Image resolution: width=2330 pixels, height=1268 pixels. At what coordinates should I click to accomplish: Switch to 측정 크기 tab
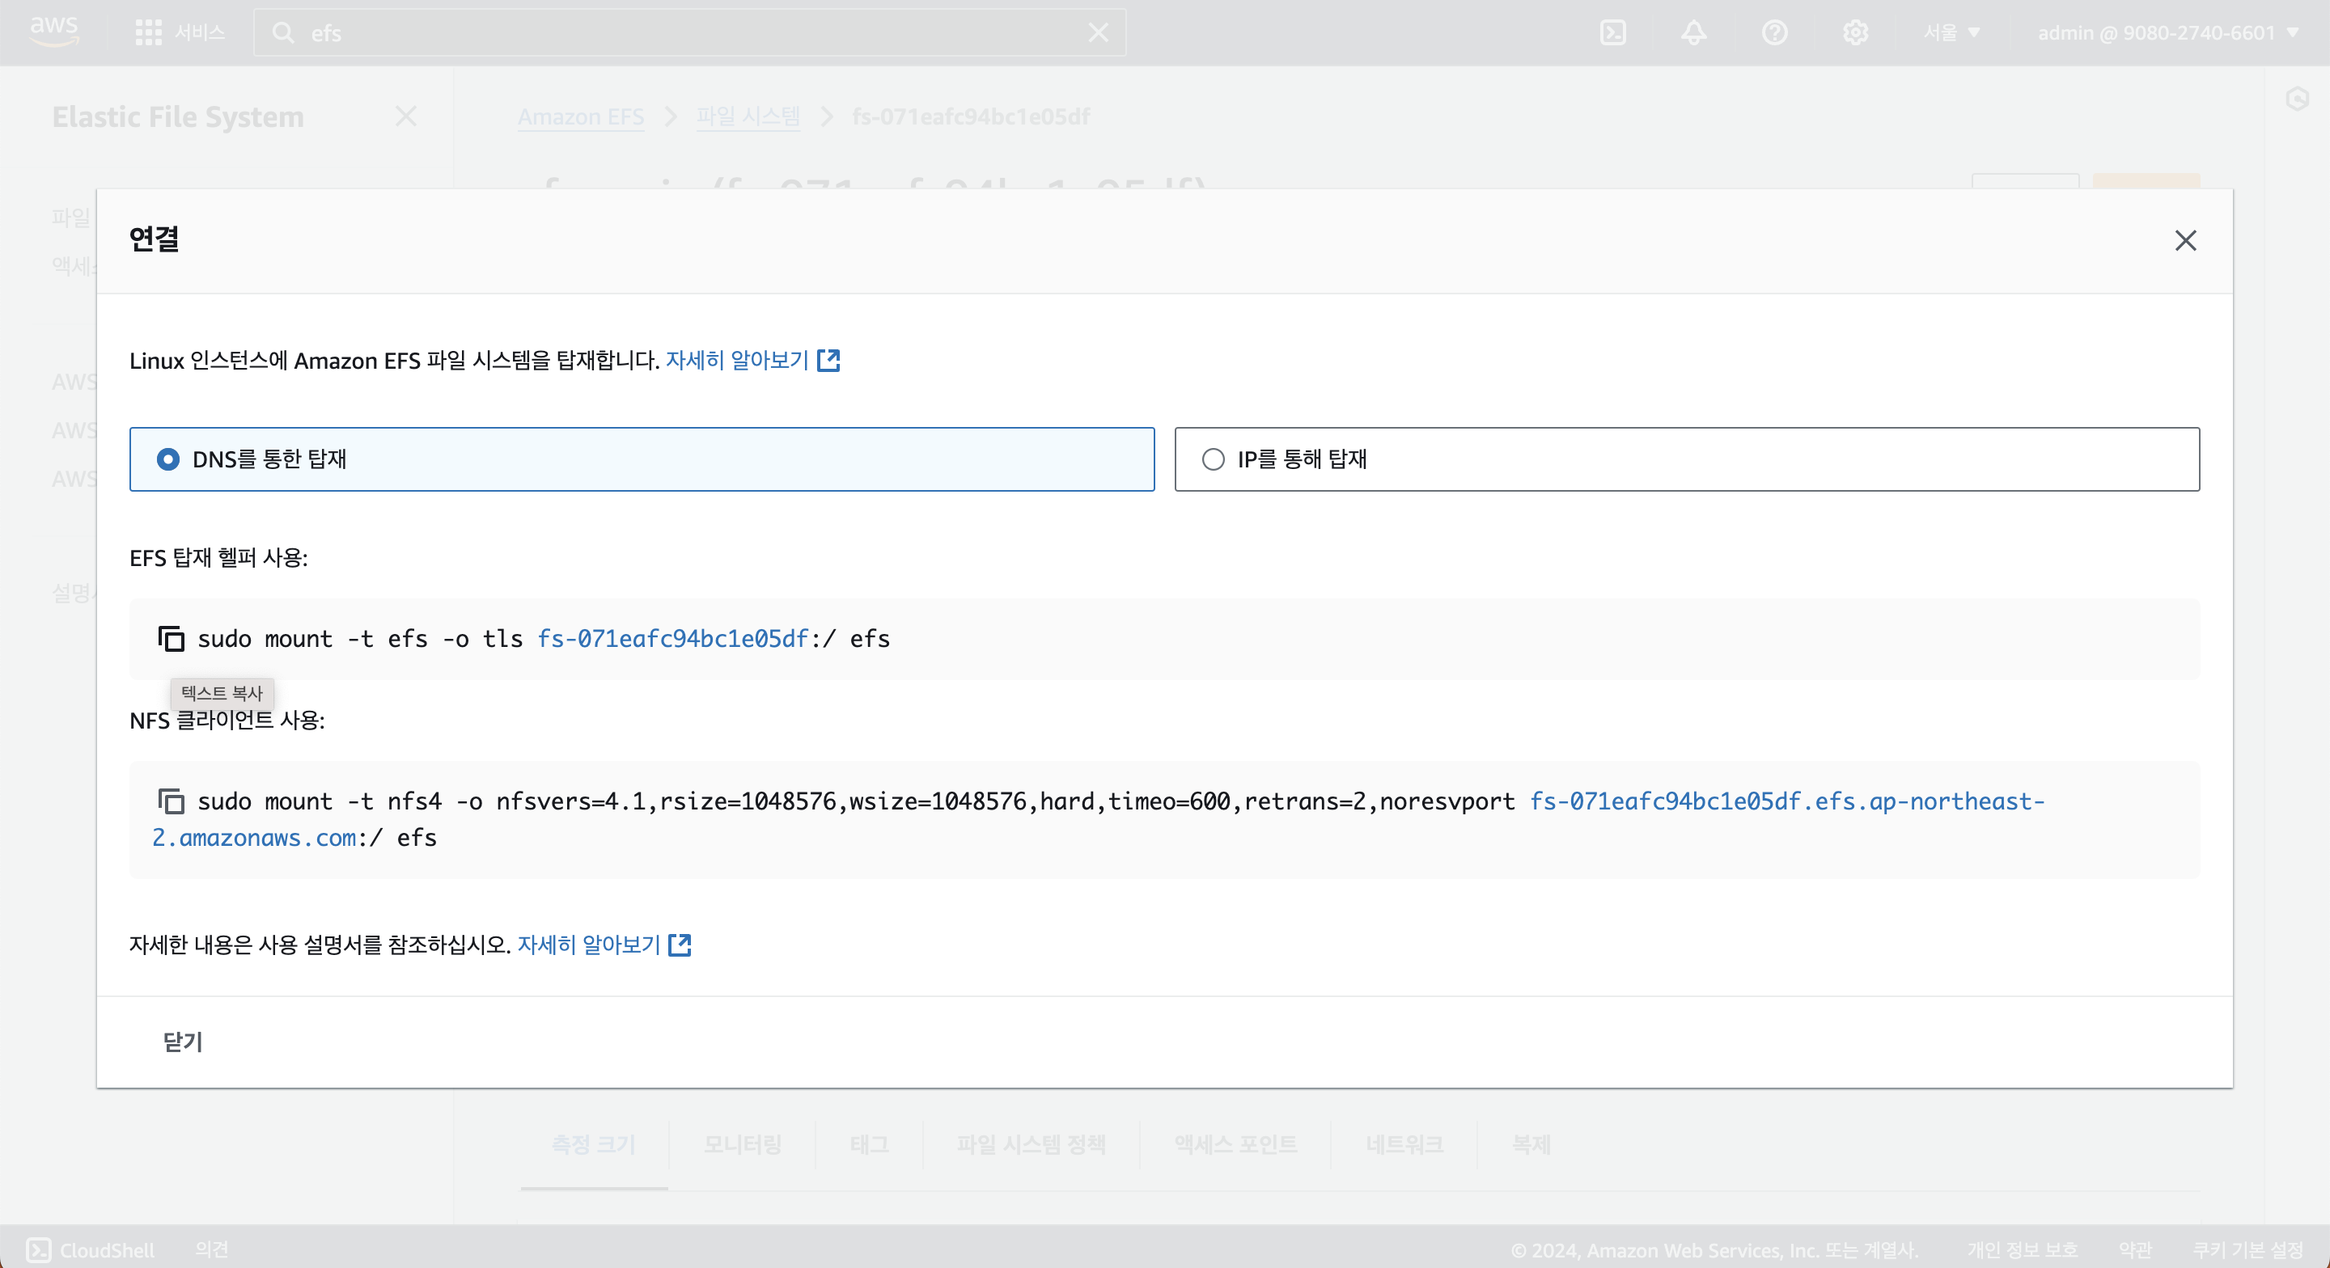(593, 1145)
